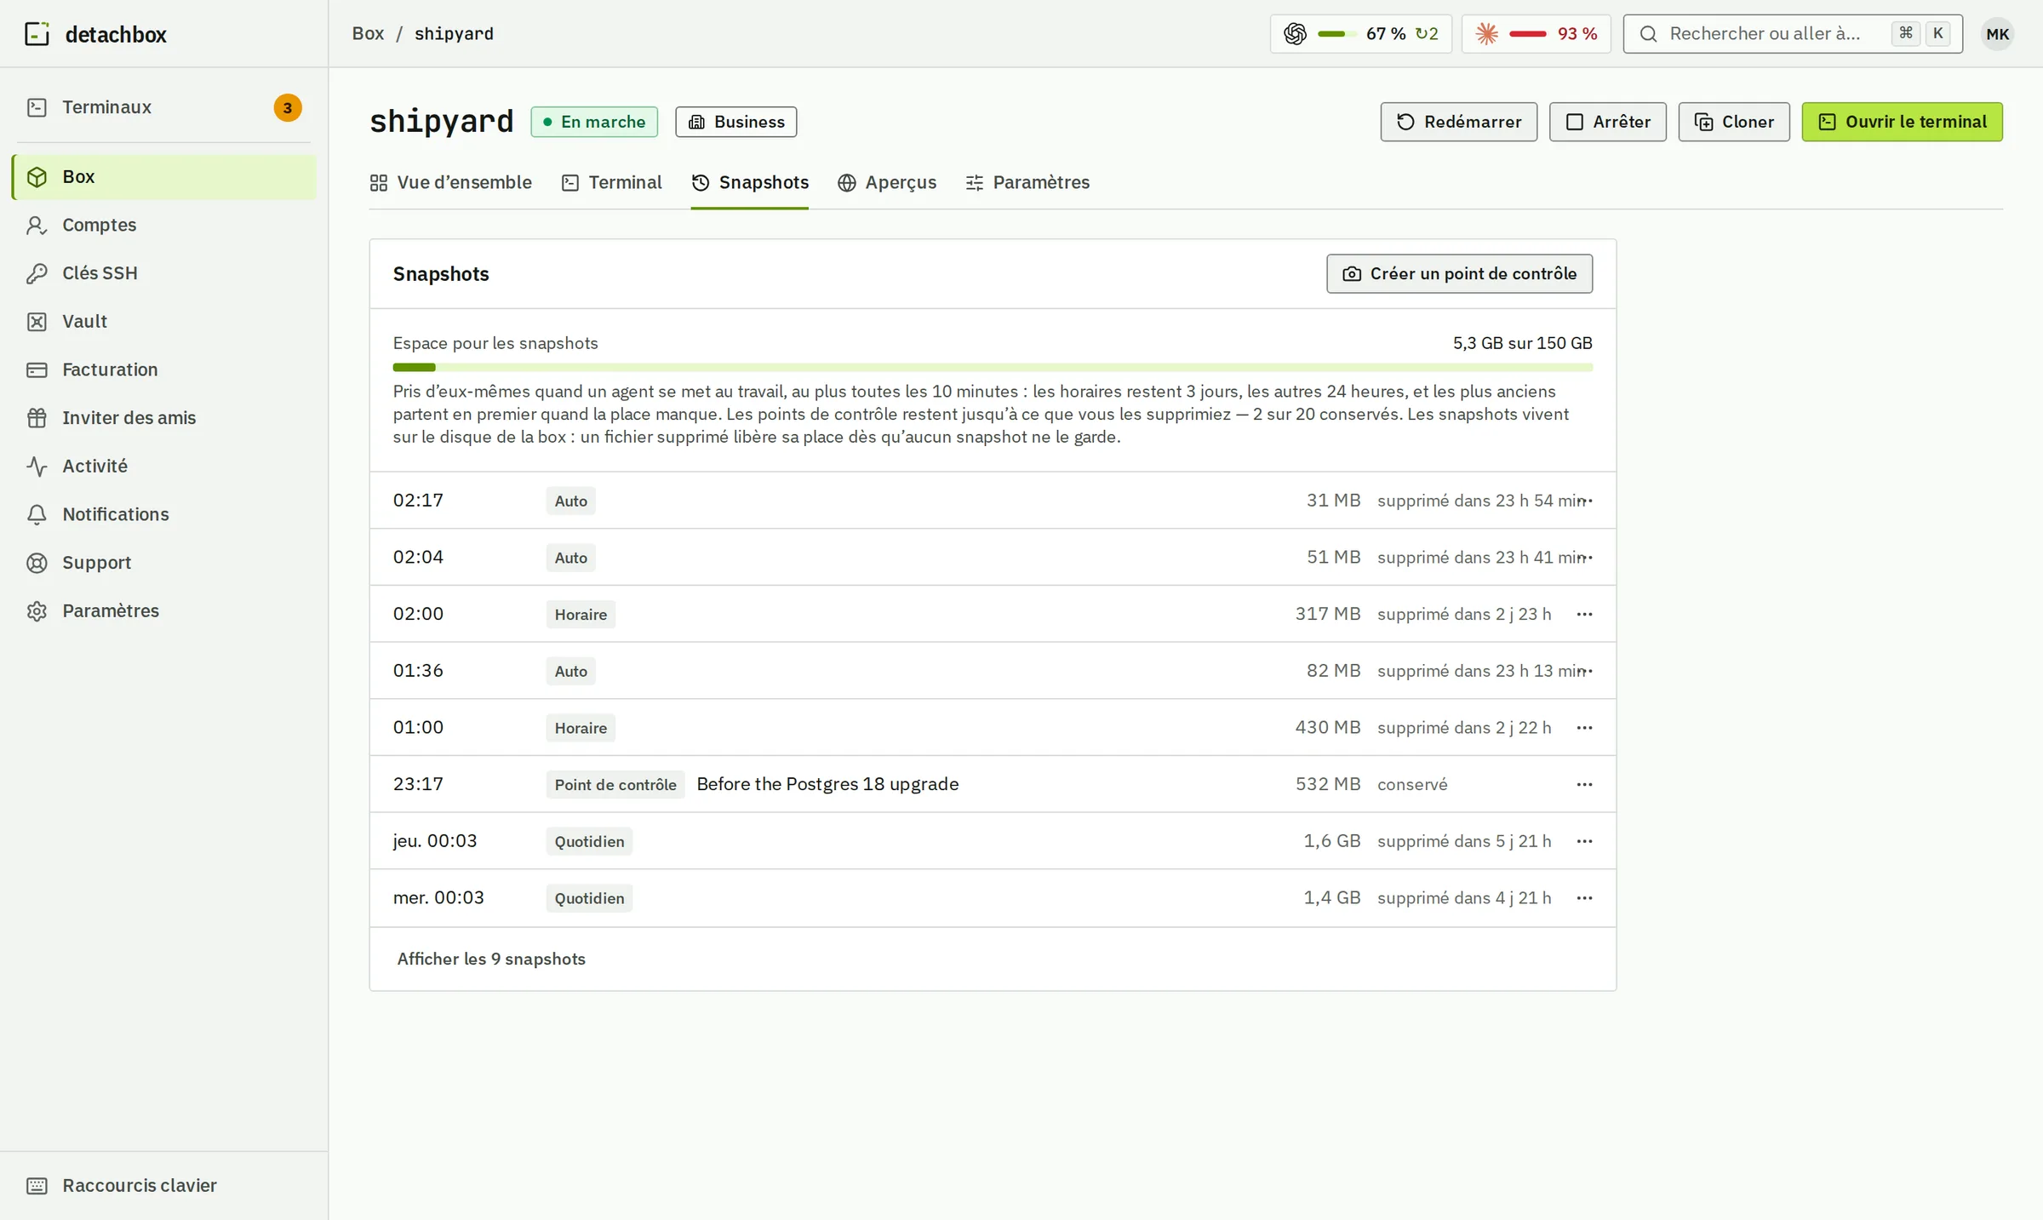
Task: Click the 'Before the Postgres 18 upgrade' label
Action: coord(827,784)
